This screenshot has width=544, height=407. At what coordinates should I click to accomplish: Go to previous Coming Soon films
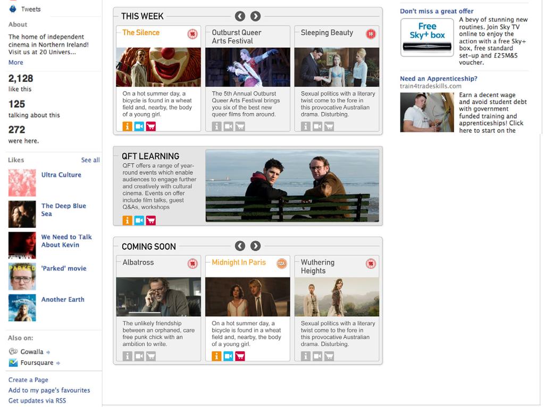tap(240, 246)
